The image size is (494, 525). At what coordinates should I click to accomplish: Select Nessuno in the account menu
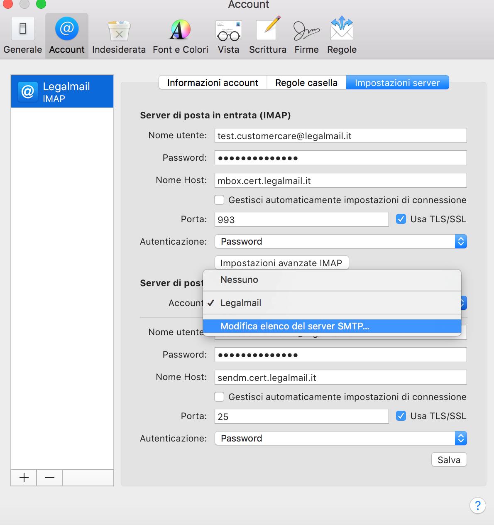coord(240,280)
